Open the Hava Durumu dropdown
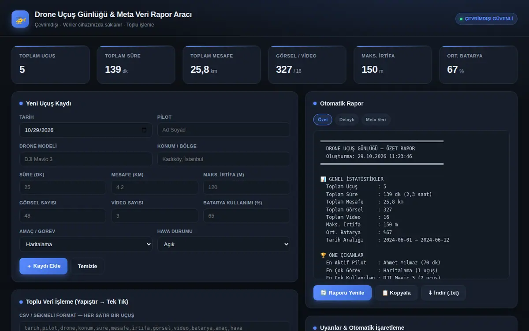Viewport: 529px width, 331px height. [224, 244]
